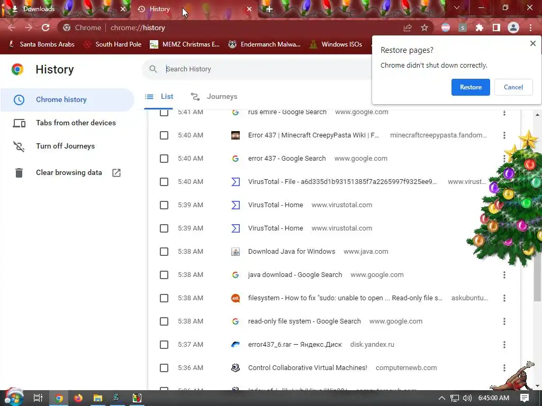Check the Download Java for Windows entry

point(164,252)
